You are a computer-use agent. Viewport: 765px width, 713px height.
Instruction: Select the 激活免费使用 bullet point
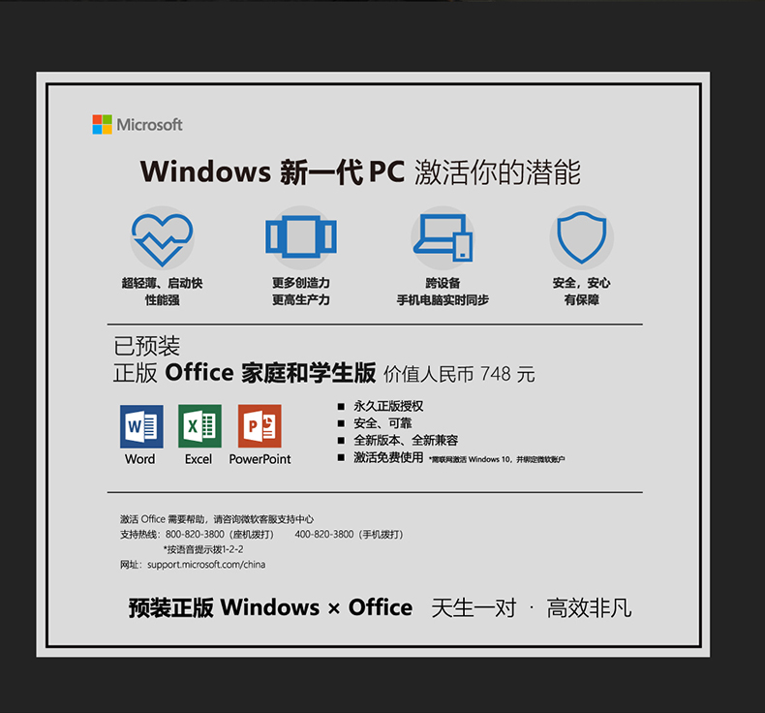(x=388, y=457)
